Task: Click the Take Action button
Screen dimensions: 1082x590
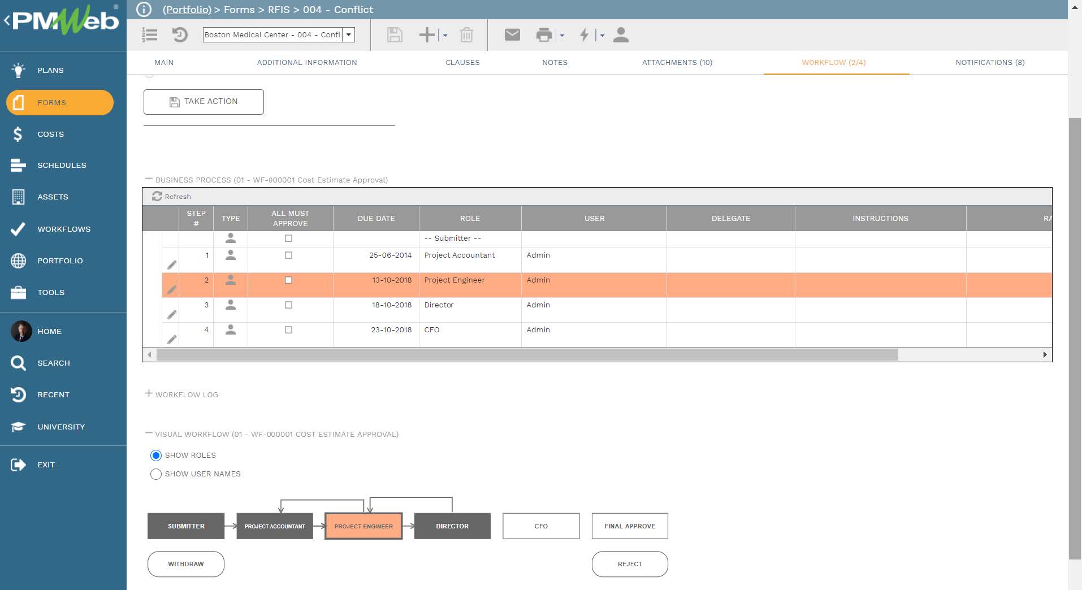Action: point(204,102)
